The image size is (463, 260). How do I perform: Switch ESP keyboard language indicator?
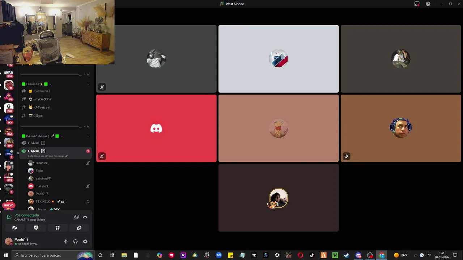click(429, 255)
